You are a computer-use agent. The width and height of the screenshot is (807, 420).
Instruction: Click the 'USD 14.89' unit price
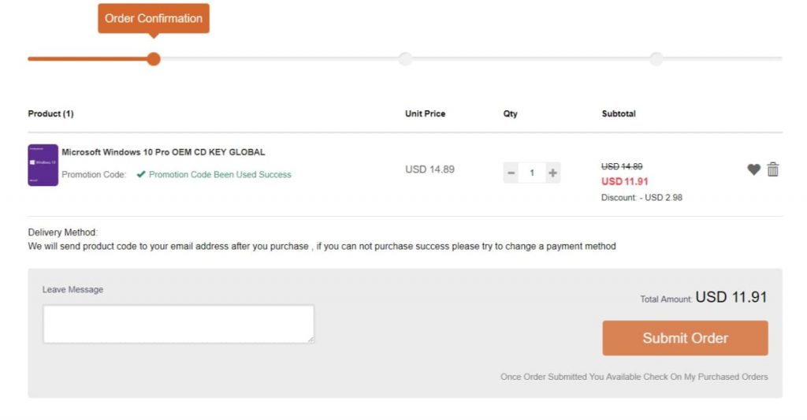point(430,169)
